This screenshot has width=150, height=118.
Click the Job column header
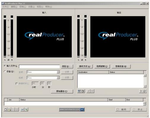[13, 100]
